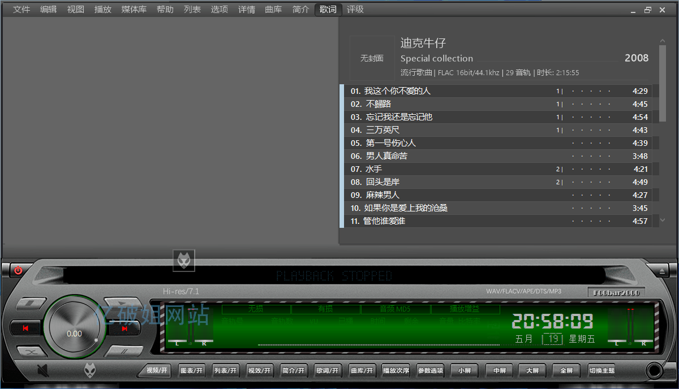Viewport: 679px width, 389px height.
Task: Open the 切换主题 theme switcher
Action: [602, 370]
